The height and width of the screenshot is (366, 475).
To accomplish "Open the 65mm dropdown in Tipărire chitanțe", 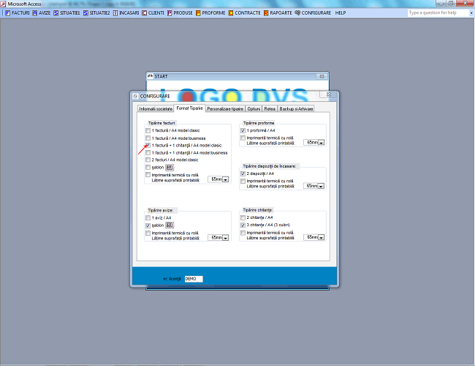I will point(321,237).
